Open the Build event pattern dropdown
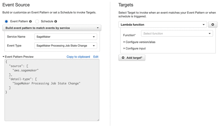The height and width of the screenshot is (131, 221). pyautogui.click(x=52, y=28)
